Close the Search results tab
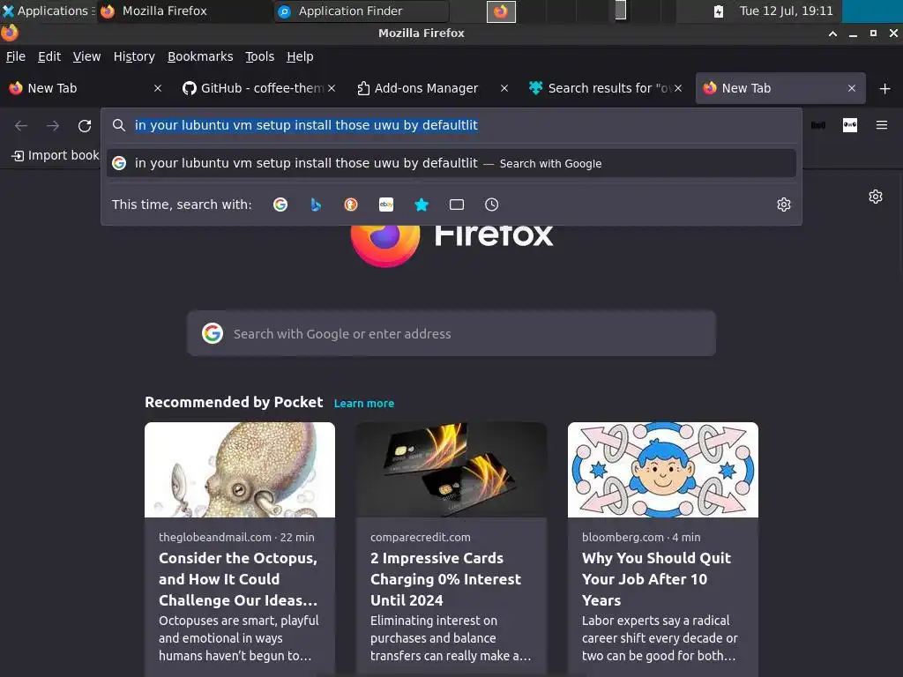The height and width of the screenshot is (677, 903). click(678, 88)
